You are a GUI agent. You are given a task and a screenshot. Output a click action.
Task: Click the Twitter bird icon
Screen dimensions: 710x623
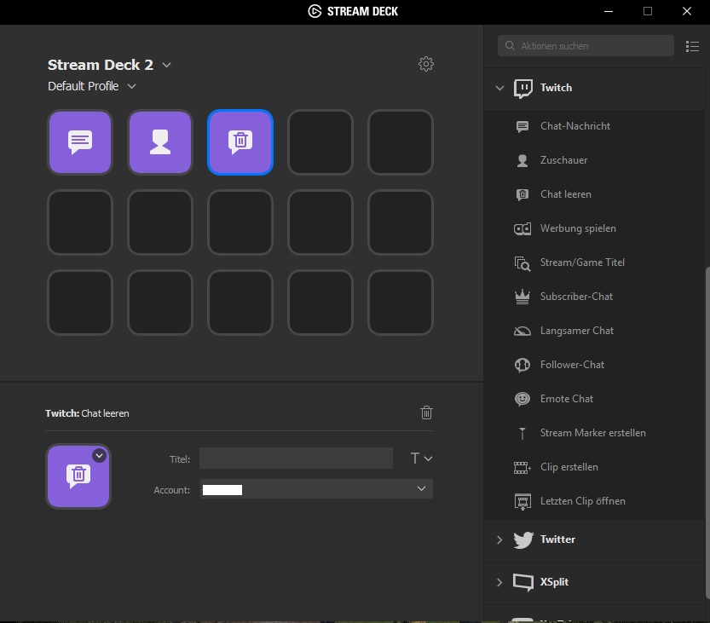click(x=523, y=539)
